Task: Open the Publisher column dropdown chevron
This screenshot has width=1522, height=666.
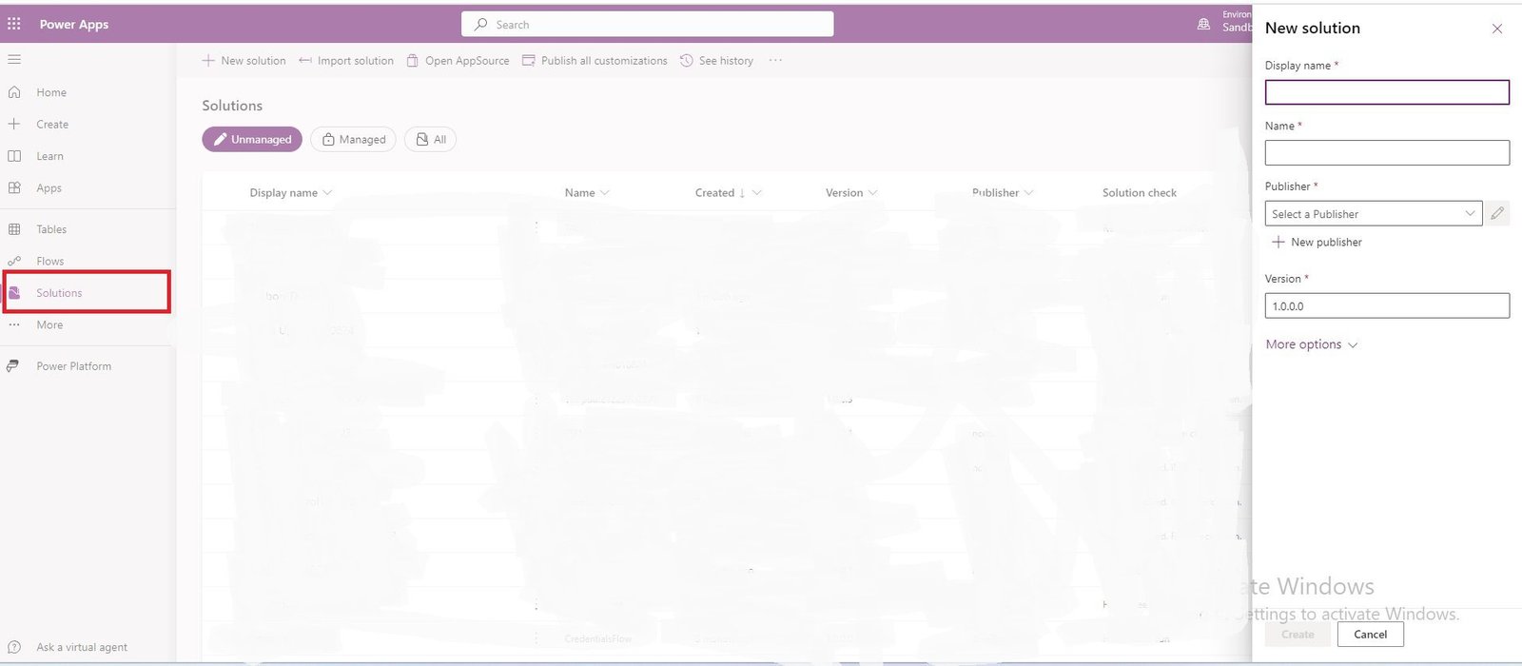Action: coord(1028,192)
